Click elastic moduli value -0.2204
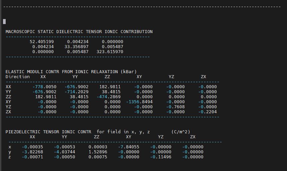287x171 pixels. [207, 112]
